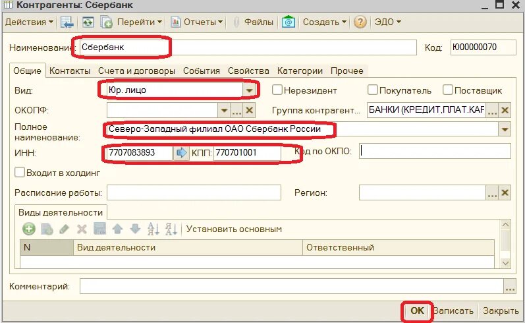525x323 pixels.
Task: Open the ЭДО menu
Action: coord(388,22)
